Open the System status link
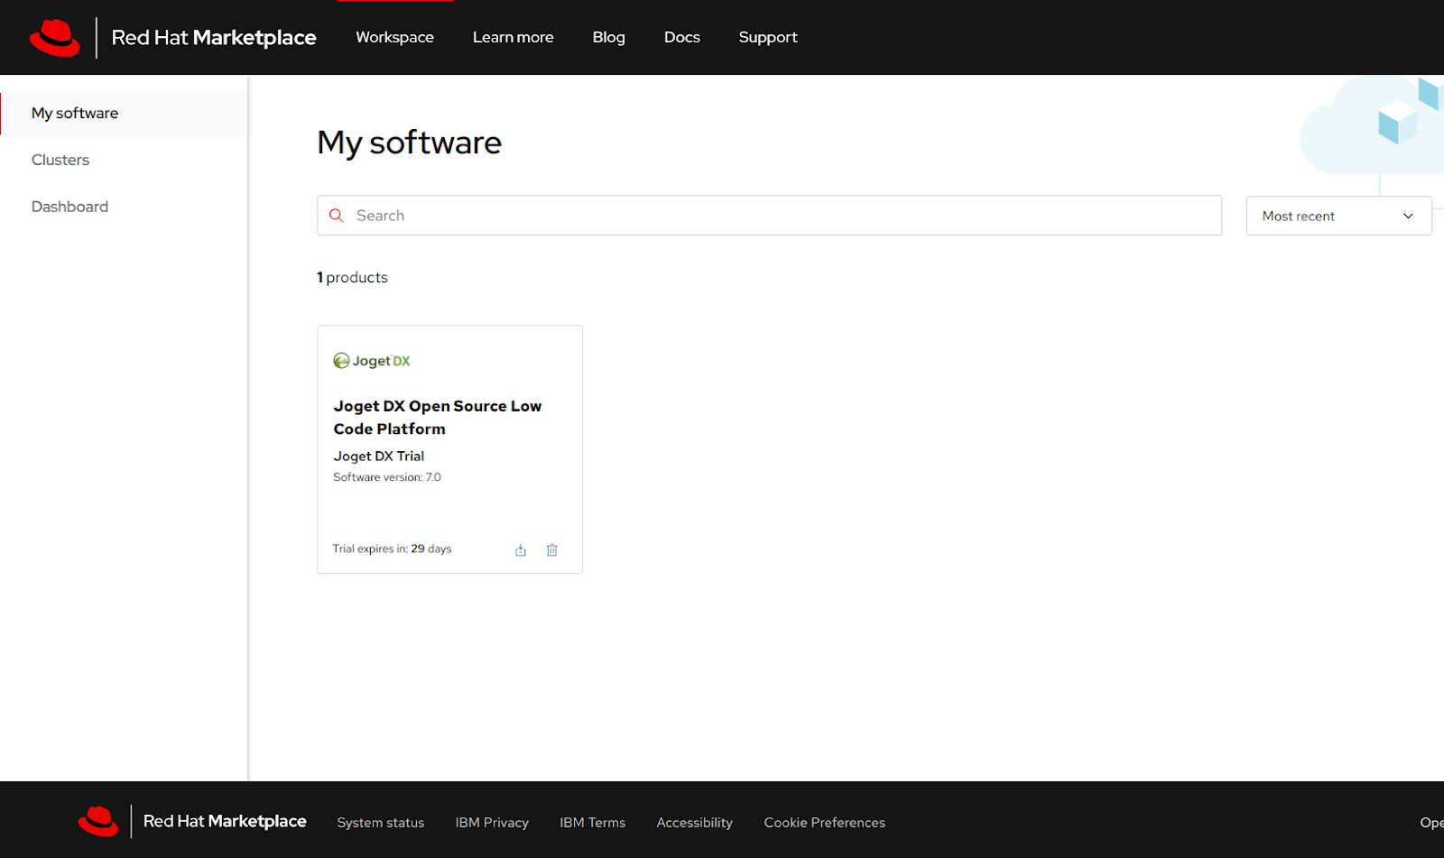 click(x=381, y=823)
